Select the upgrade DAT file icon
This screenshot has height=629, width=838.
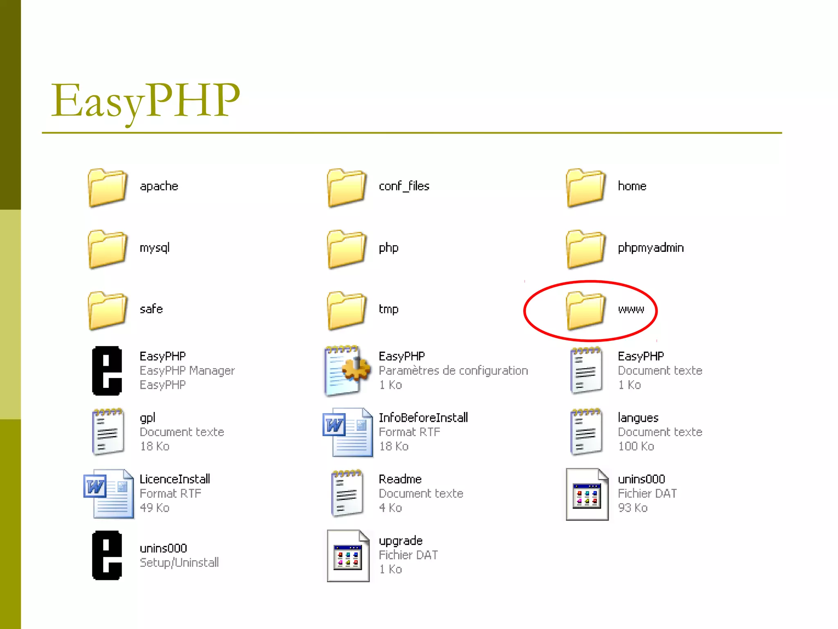348,556
